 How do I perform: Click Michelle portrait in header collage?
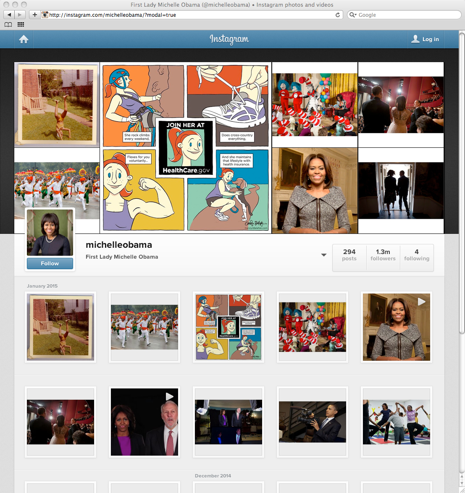(x=315, y=191)
